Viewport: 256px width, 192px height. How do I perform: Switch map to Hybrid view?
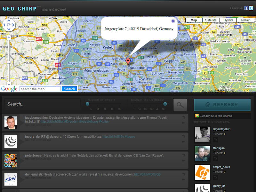click(228, 20)
